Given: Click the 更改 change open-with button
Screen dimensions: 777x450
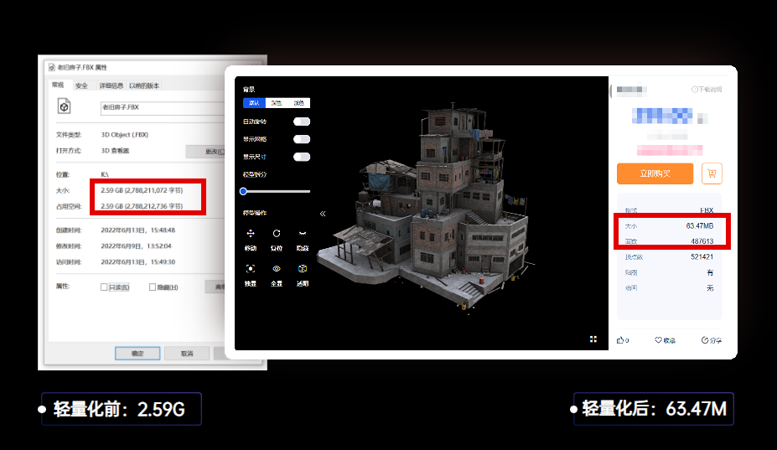Looking at the screenshot, I should [205, 152].
